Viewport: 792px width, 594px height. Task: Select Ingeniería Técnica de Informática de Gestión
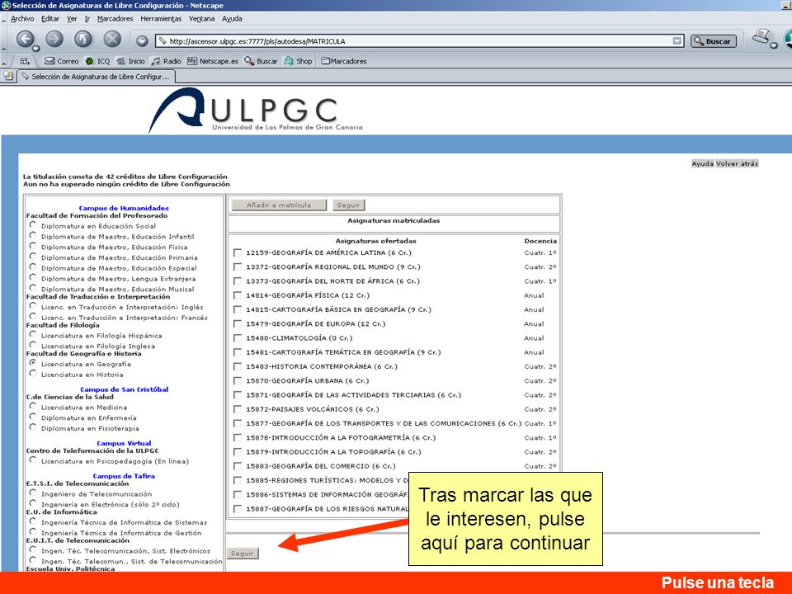(x=33, y=532)
